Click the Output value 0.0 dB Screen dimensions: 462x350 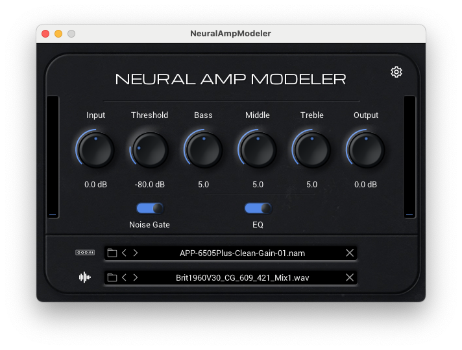pos(365,185)
